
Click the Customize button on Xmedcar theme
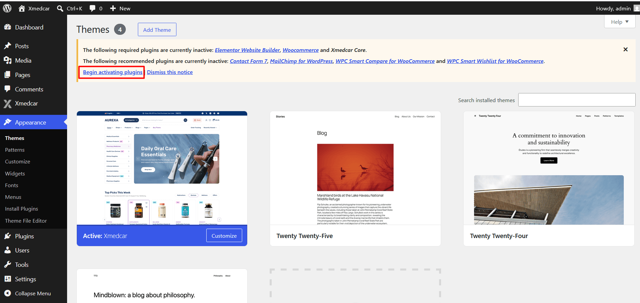[x=224, y=236]
